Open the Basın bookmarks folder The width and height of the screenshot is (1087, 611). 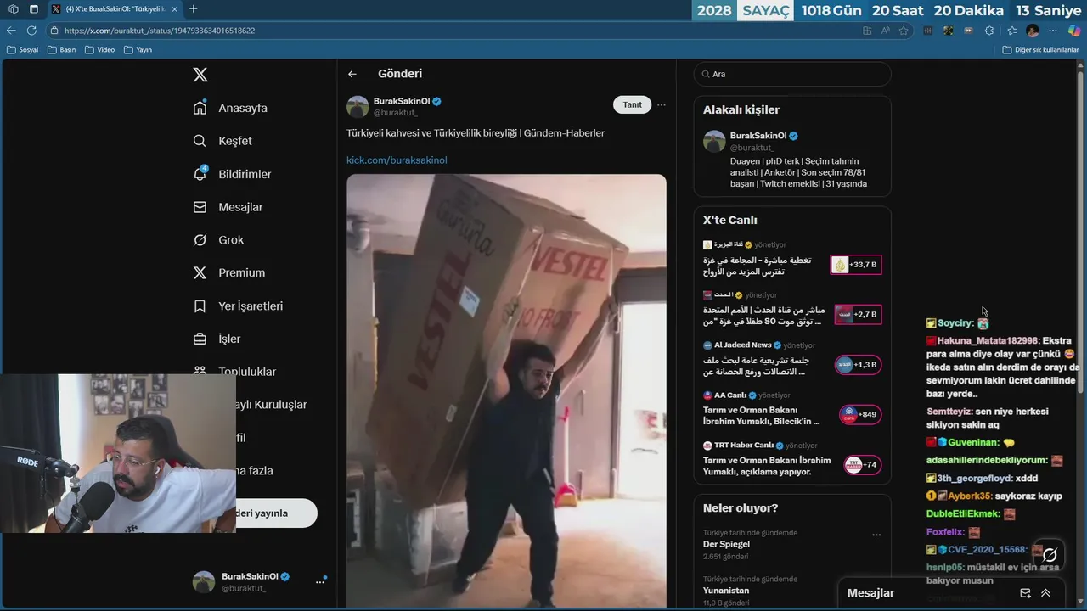[x=61, y=49]
